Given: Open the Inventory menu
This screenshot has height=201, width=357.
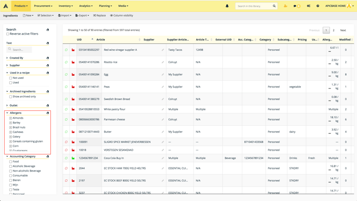Looking at the screenshot, I should point(65,6).
